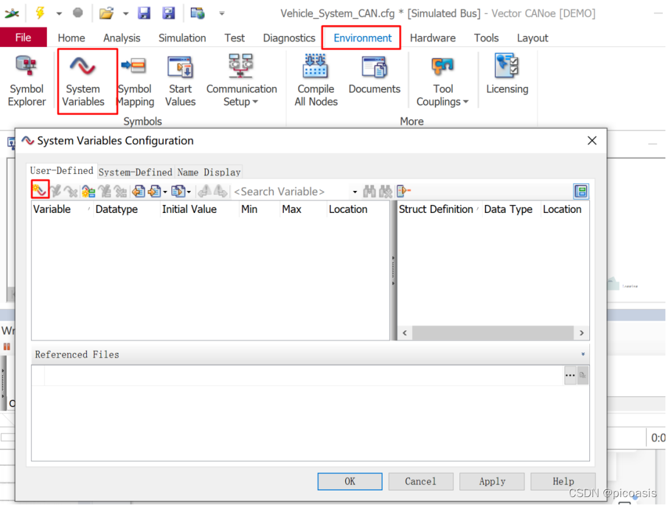The image size is (666, 505).
Task: Expand the import dropdown arrow
Action: point(165,192)
